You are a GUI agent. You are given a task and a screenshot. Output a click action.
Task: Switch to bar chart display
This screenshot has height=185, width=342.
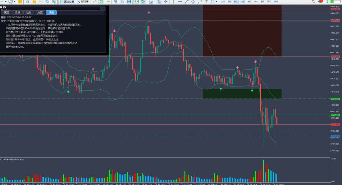click(95, 2)
